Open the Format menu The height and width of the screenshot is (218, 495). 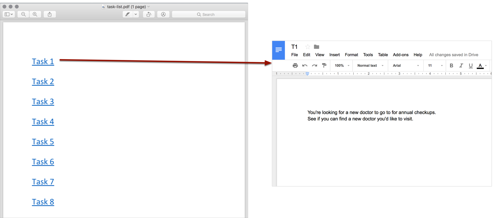pos(351,55)
